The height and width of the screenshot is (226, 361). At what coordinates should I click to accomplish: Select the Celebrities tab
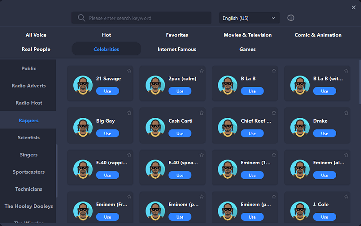point(106,49)
